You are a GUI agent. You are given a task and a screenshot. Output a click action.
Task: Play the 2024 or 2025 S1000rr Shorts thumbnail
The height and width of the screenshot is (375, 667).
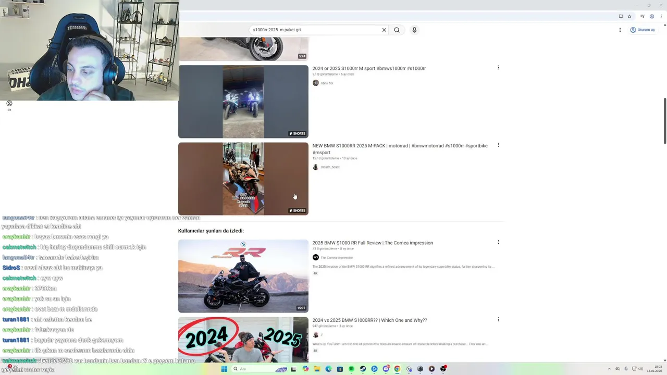click(x=243, y=102)
